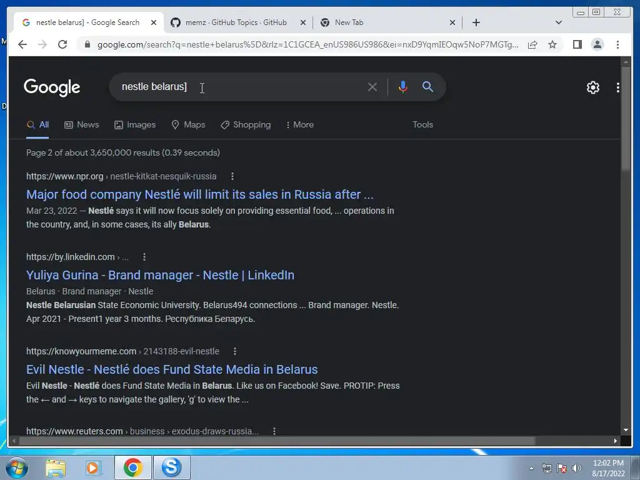This screenshot has width=640, height=480.
Task: Open the Windows Start menu
Action: click(x=17, y=467)
